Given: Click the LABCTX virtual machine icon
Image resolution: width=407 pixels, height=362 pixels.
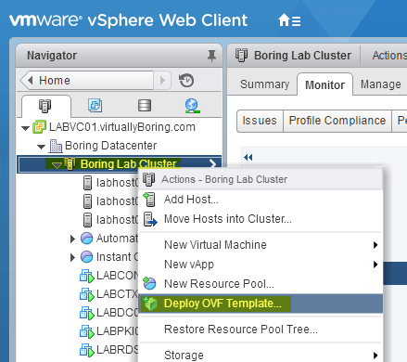Looking at the screenshot, I should coord(87,294).
